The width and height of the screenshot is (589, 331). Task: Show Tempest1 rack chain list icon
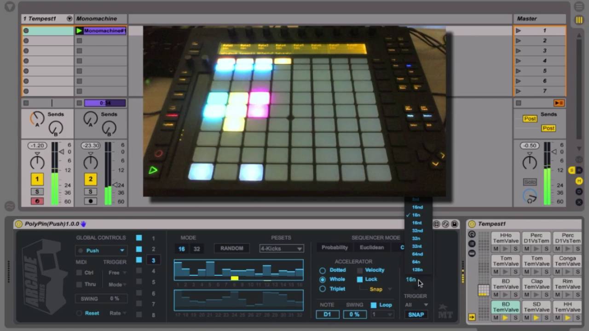(472, 244)
